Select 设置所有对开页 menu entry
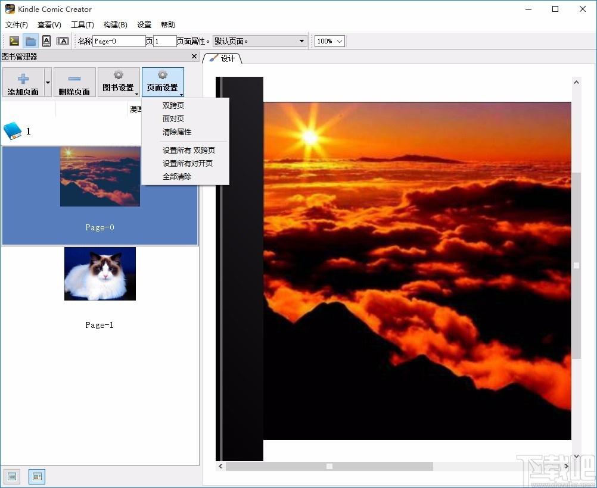This screenshot has width=597, height=488. 185,163
